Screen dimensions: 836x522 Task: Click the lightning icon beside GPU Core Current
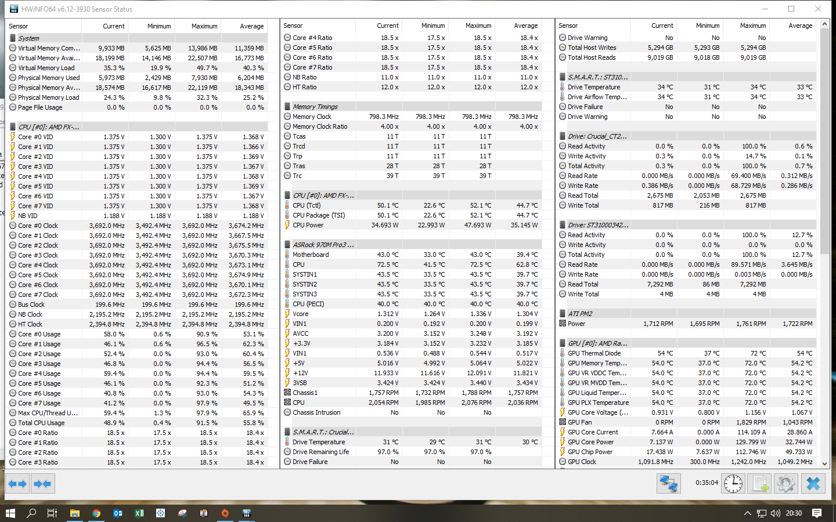click(562, 432)
